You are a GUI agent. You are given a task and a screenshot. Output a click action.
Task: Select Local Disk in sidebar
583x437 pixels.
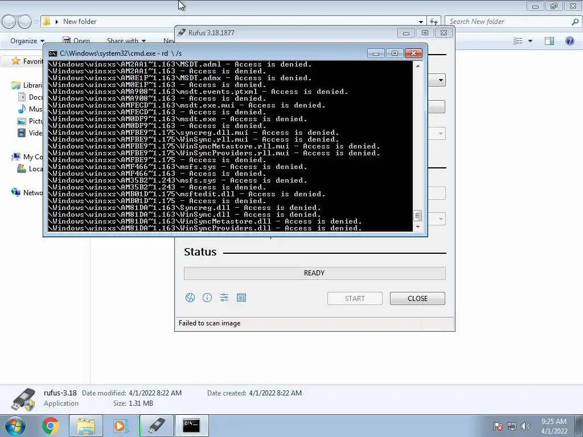pos(30,168)
